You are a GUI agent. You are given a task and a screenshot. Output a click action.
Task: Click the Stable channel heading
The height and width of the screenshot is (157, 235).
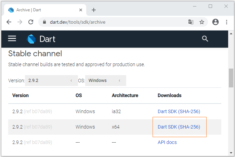tap(35, 53)
